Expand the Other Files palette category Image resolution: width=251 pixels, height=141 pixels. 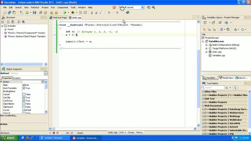(x=203, y=92)
